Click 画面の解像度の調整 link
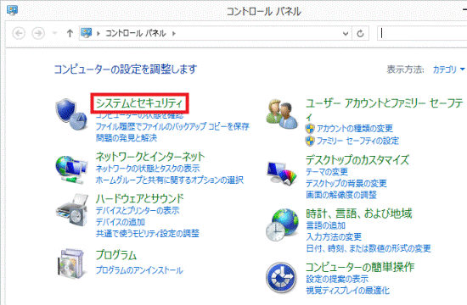467x305 pixels. [341, 195]
